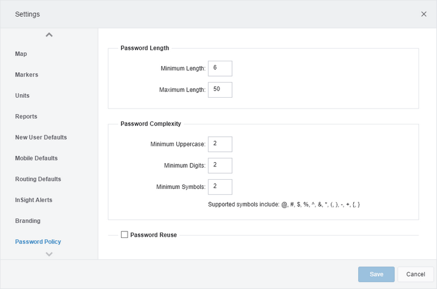This screenshot has height=289, width=437.
Task: Enable the Password Reuse checkbox
Action: (x=125, y=235)
